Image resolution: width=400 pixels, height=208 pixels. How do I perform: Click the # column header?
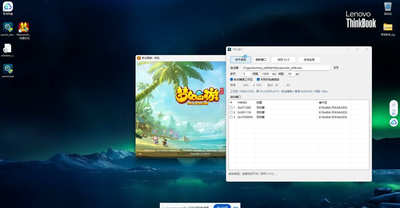[x=231, y=103]
